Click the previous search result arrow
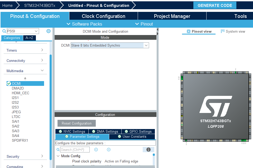The width and height of the screenshot is (253, 168). (96, 149)
